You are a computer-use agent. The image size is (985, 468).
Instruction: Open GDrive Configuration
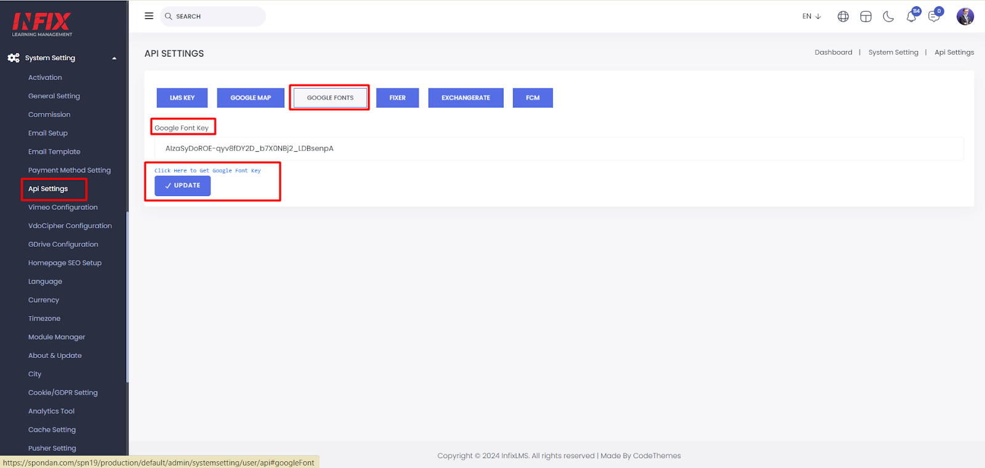click(63, 244)
